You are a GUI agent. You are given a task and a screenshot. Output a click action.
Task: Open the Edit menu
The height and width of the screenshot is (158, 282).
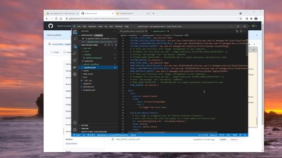click(x=84, y=26)
